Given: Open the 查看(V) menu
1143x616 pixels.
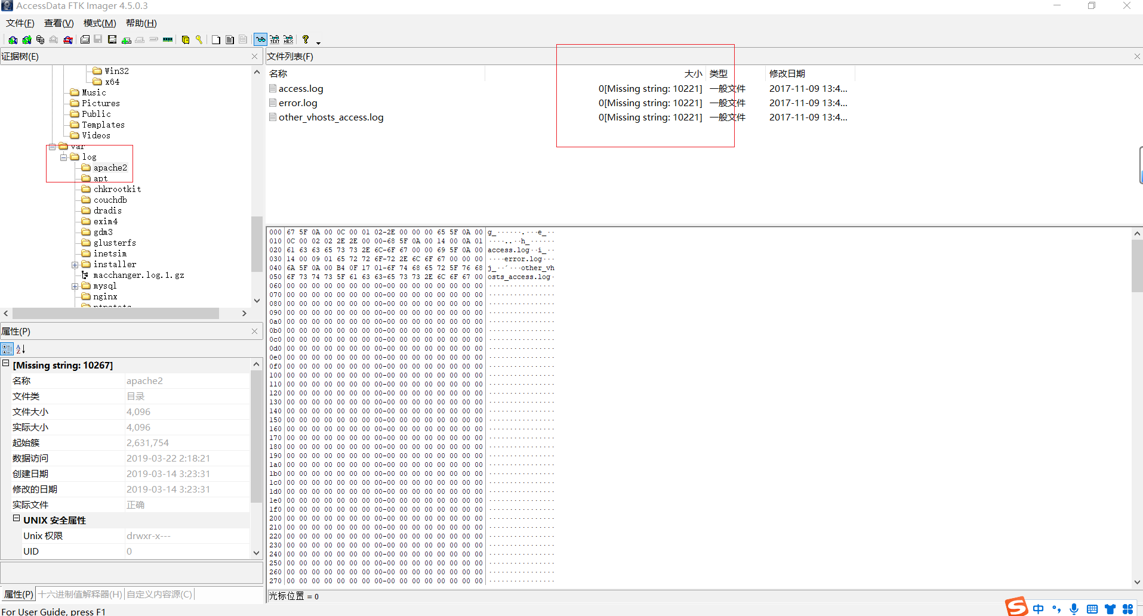Looking at the screenshot, I should click(59, 23).
